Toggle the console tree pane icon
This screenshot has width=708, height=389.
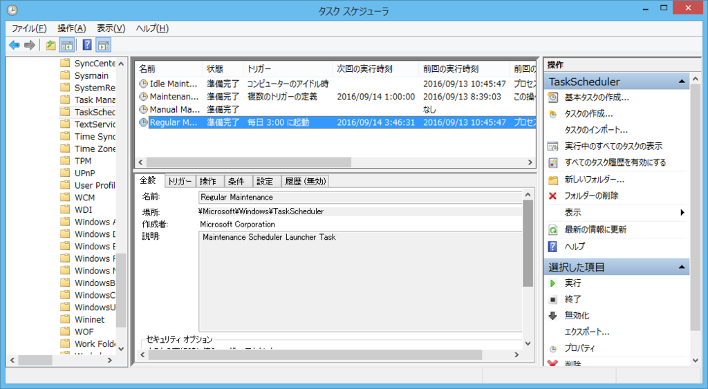67,45
